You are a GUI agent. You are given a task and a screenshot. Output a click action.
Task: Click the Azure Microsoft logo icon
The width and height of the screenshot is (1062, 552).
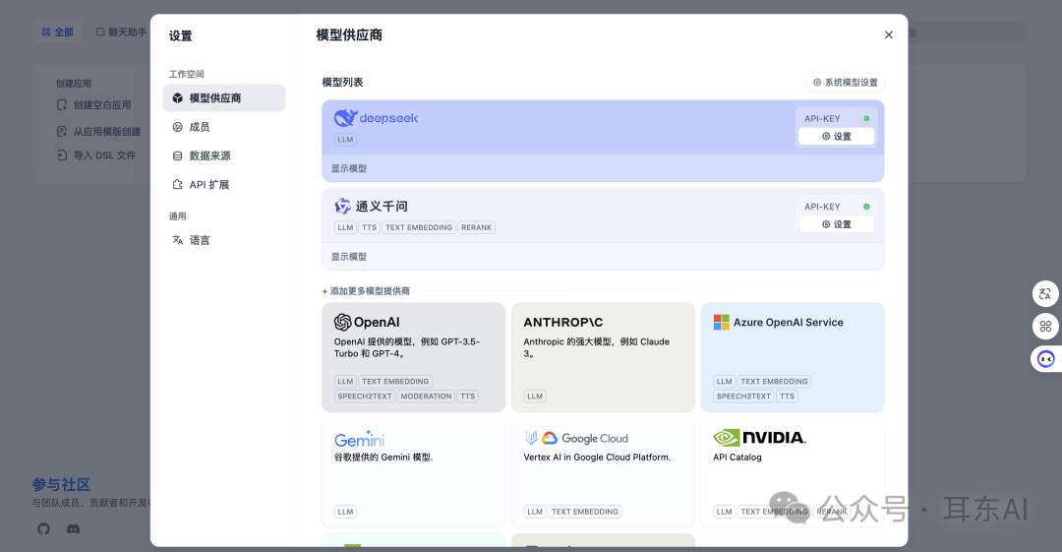click(722, 322)
